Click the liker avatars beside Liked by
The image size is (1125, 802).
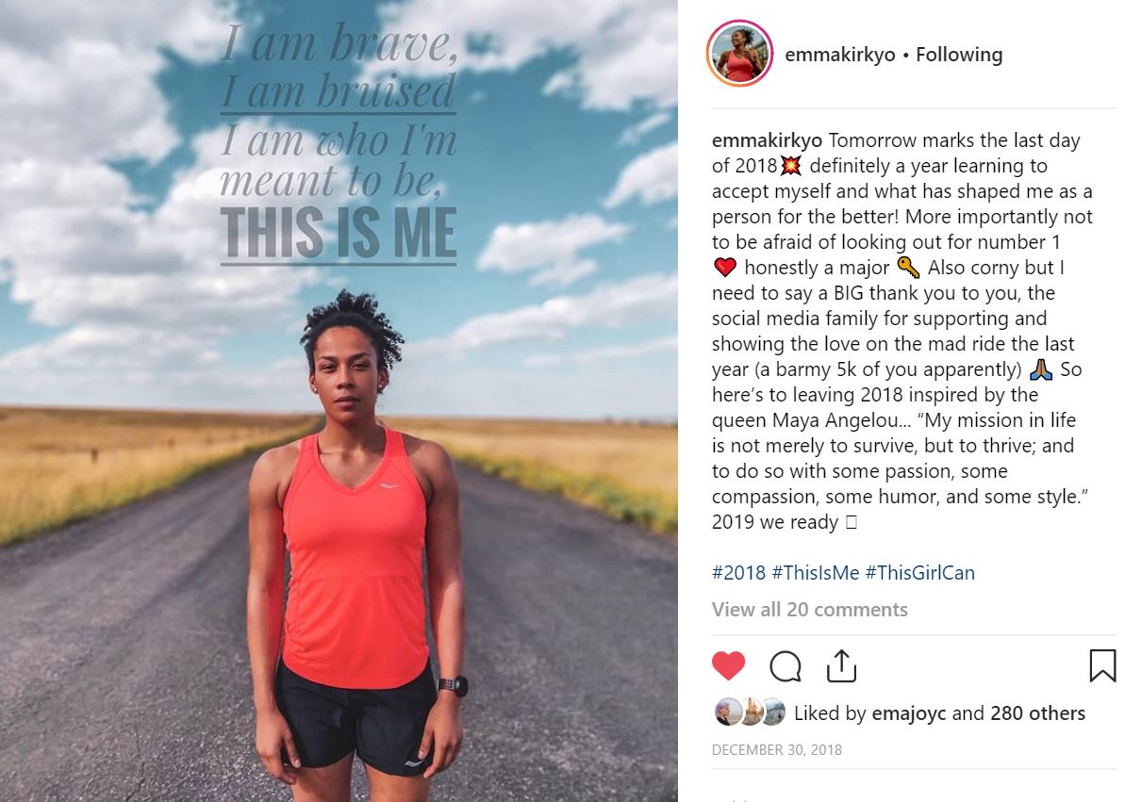pyautogui.click(x=751, y=712)
